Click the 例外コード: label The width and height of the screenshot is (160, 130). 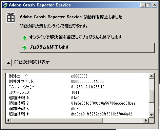[x=18, y=76]
